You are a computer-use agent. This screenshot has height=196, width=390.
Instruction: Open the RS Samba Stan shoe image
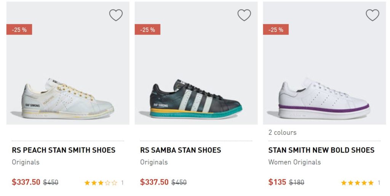click(196, 98)
